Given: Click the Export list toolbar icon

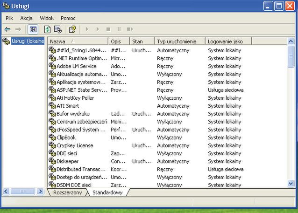Looking at the screenshot, I should 58,29.
